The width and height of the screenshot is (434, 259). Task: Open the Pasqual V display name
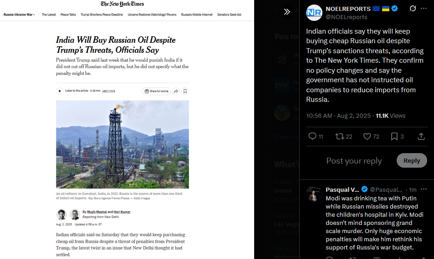coord(342,189)
